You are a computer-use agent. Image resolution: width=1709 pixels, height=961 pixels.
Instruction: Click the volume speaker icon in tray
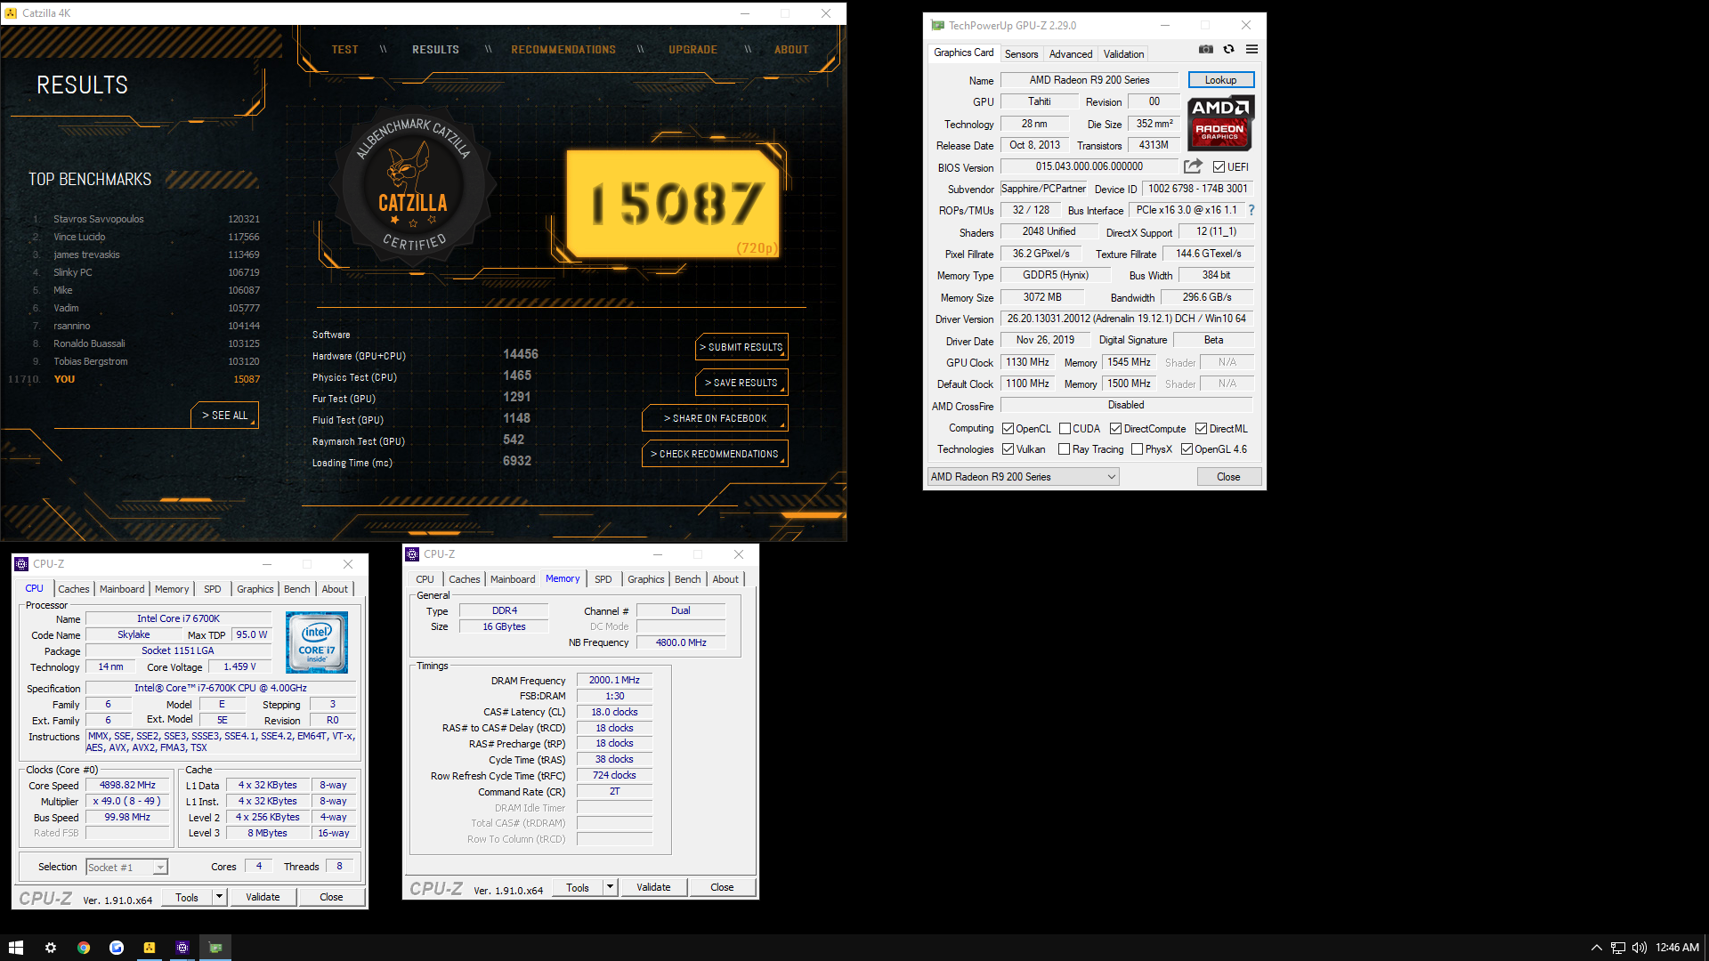point(1640,948)
